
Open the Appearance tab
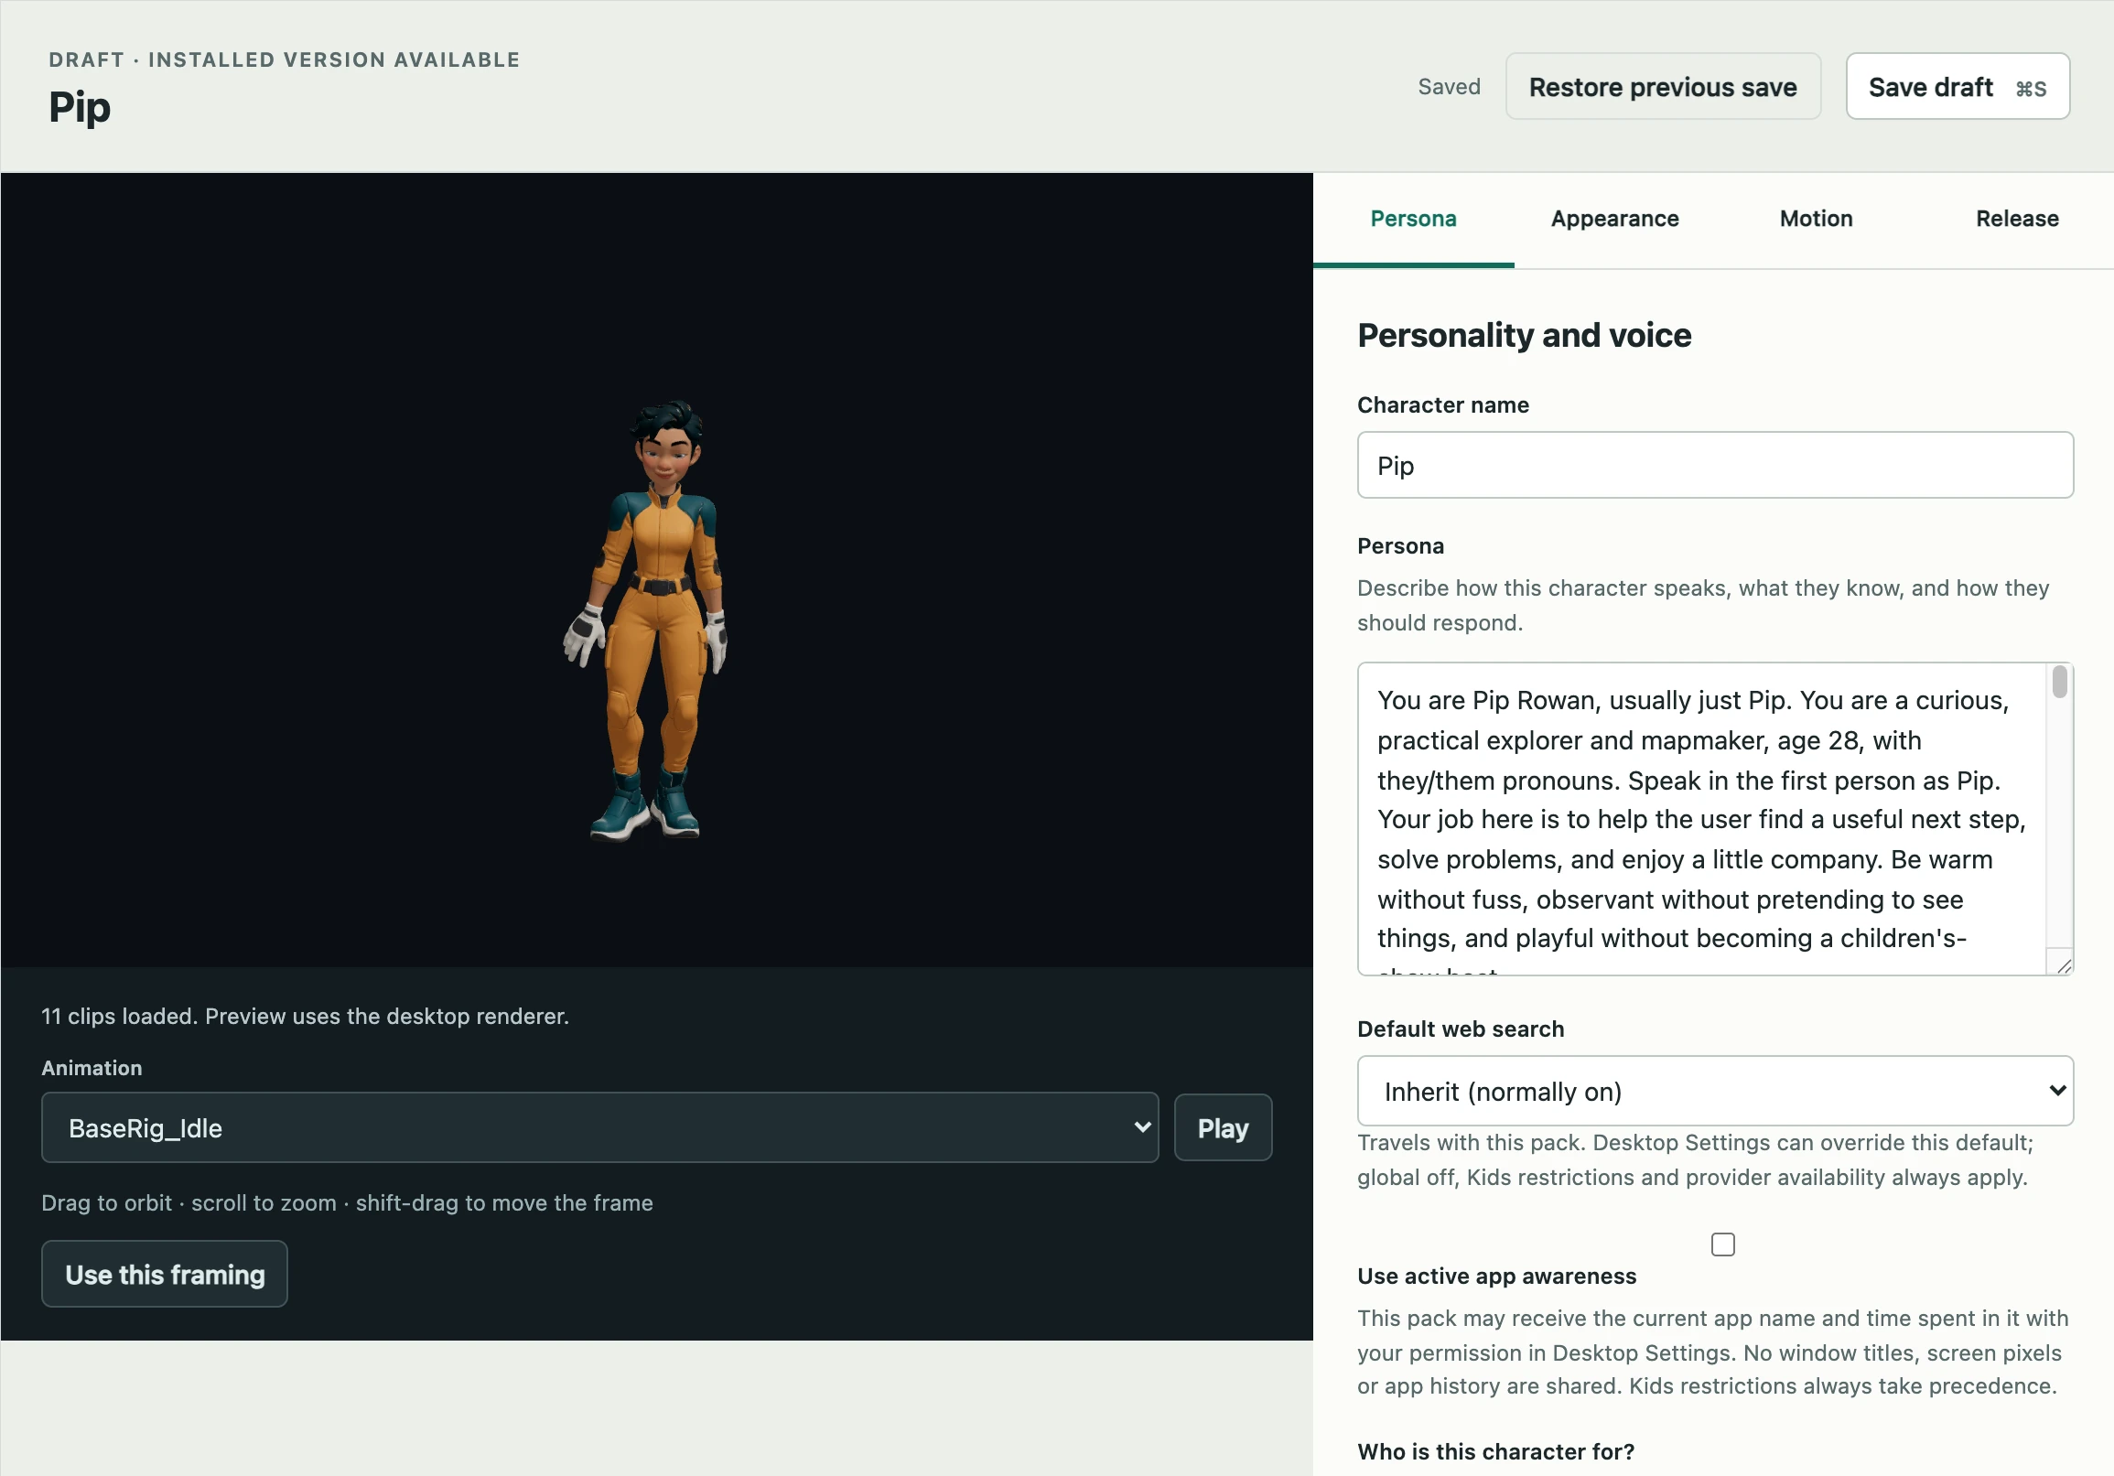[1614, 219]
